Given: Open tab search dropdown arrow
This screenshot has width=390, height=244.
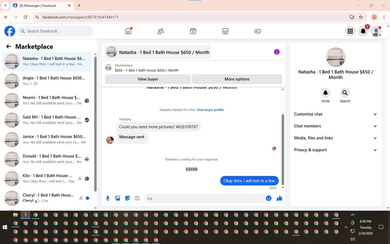Looking at the screenshot, I should point(5,5).
